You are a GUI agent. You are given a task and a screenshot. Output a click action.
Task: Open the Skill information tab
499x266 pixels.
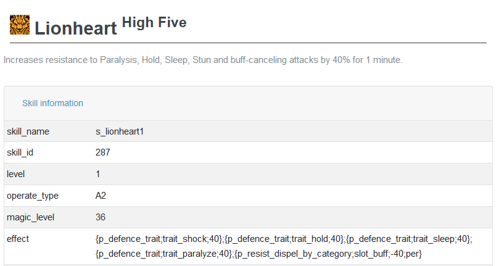coord(52,103)
